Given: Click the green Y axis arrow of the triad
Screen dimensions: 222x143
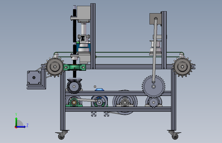Looking at the screenshot, I should pyautogui.click(x=16, y=122).
